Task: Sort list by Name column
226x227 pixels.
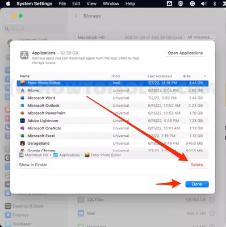Action: [x=24, y=76]
